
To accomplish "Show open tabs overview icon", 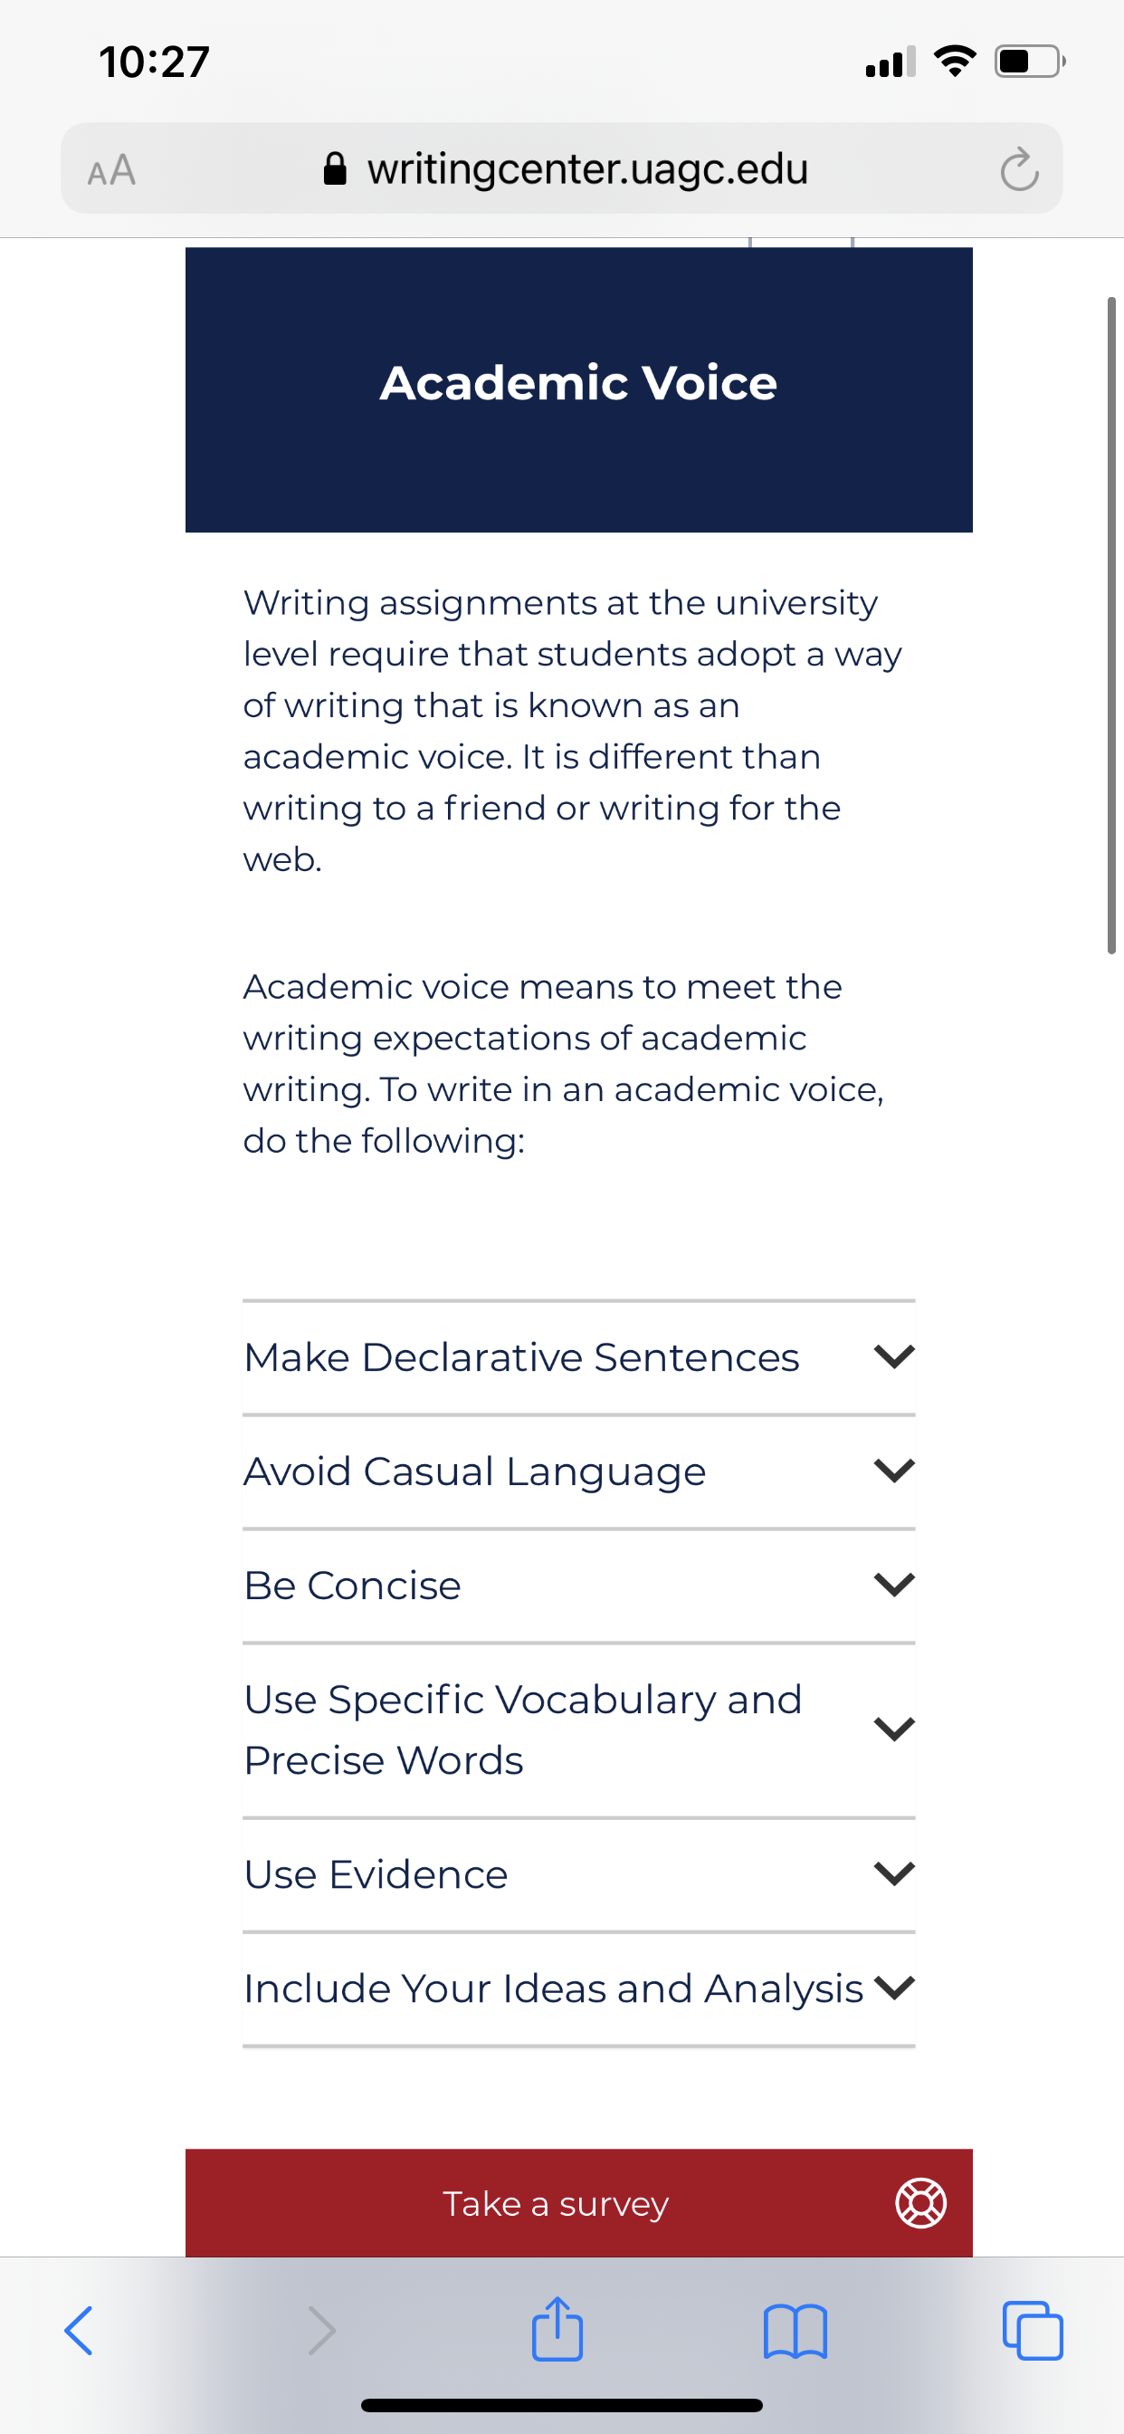I will point(1033,2330).
